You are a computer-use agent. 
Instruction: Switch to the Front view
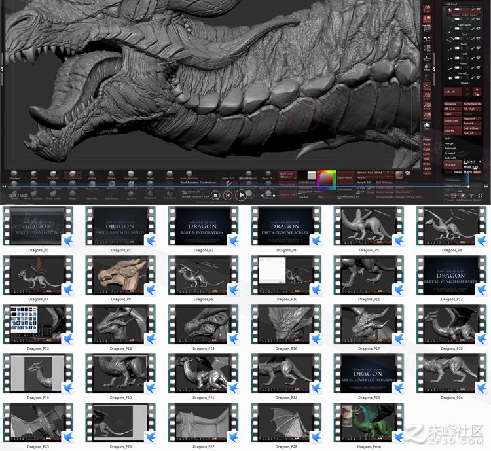coord(427,139)
